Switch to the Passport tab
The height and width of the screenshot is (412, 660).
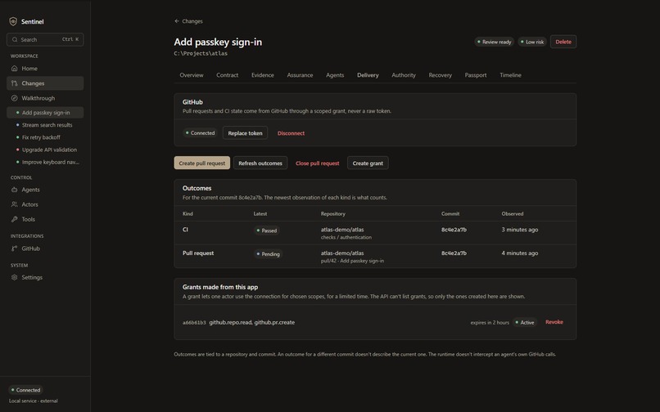[476, 75]
